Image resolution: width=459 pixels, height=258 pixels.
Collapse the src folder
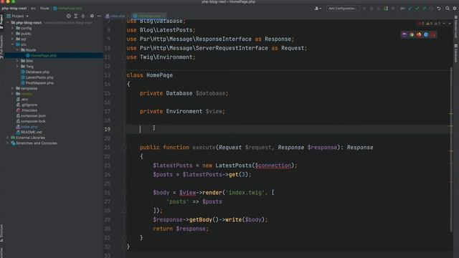pyautogui.click(x=12, y=44)
